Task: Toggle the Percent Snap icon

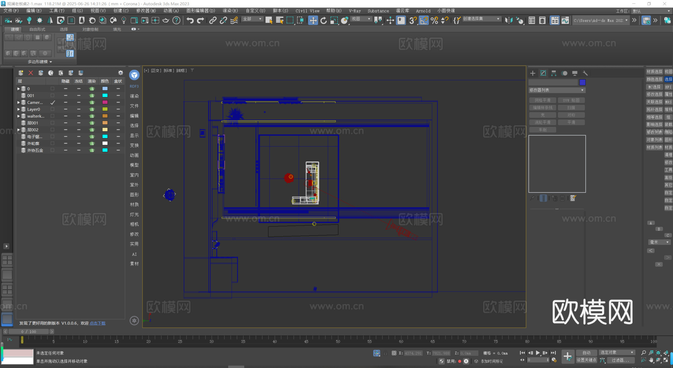Action: tap(434, 20)
